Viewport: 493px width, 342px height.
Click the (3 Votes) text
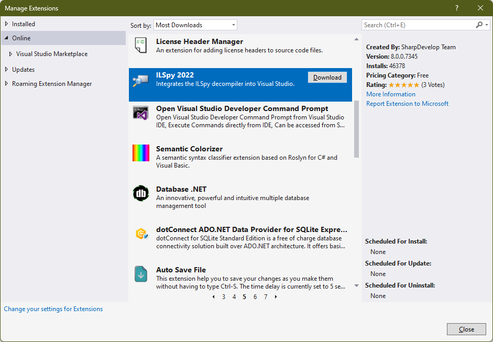433,85
